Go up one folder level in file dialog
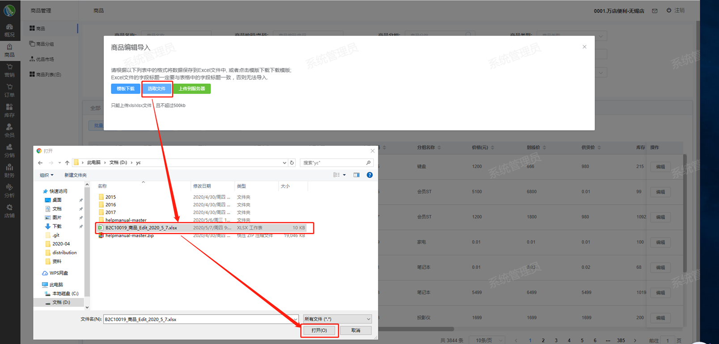This screenshot has width=719, height=344. click(x=67, y=163)
